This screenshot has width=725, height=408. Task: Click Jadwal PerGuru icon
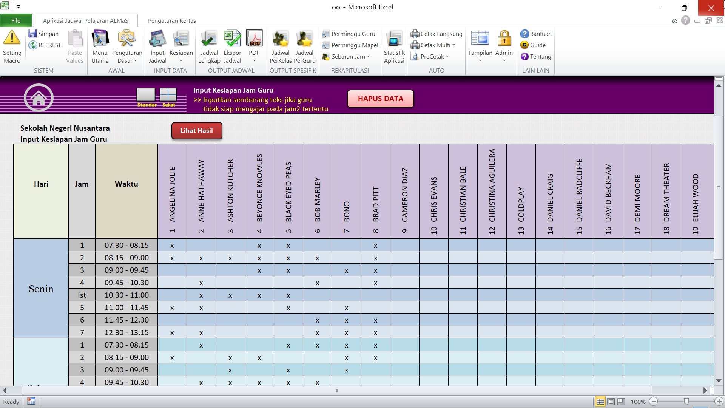pyautogui.click(x=304, y=39)
